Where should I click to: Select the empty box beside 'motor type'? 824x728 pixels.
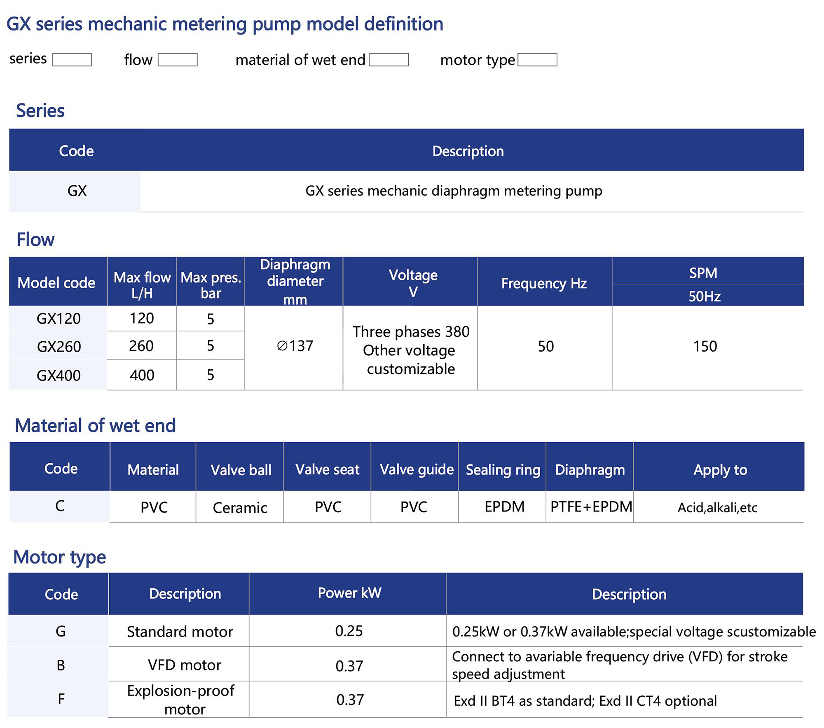(537, 60)
